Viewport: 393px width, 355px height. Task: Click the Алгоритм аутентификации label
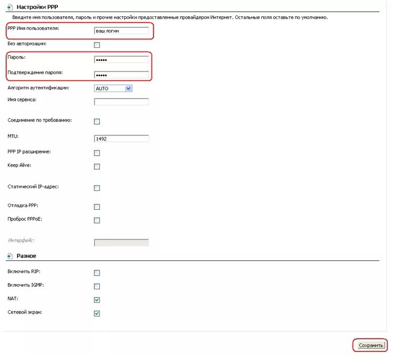[38, 88]
